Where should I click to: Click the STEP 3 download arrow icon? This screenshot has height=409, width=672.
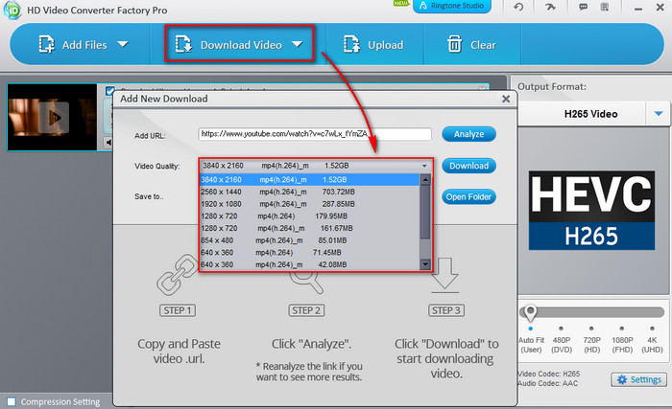coord(444,276)
